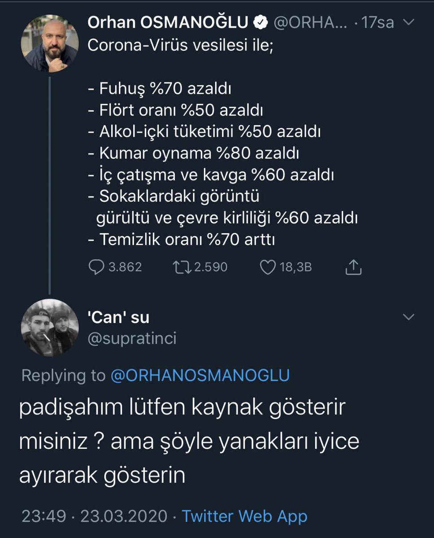434x538 pixels.
Task: Open the @supratinci handle
Action: point(132,338)
